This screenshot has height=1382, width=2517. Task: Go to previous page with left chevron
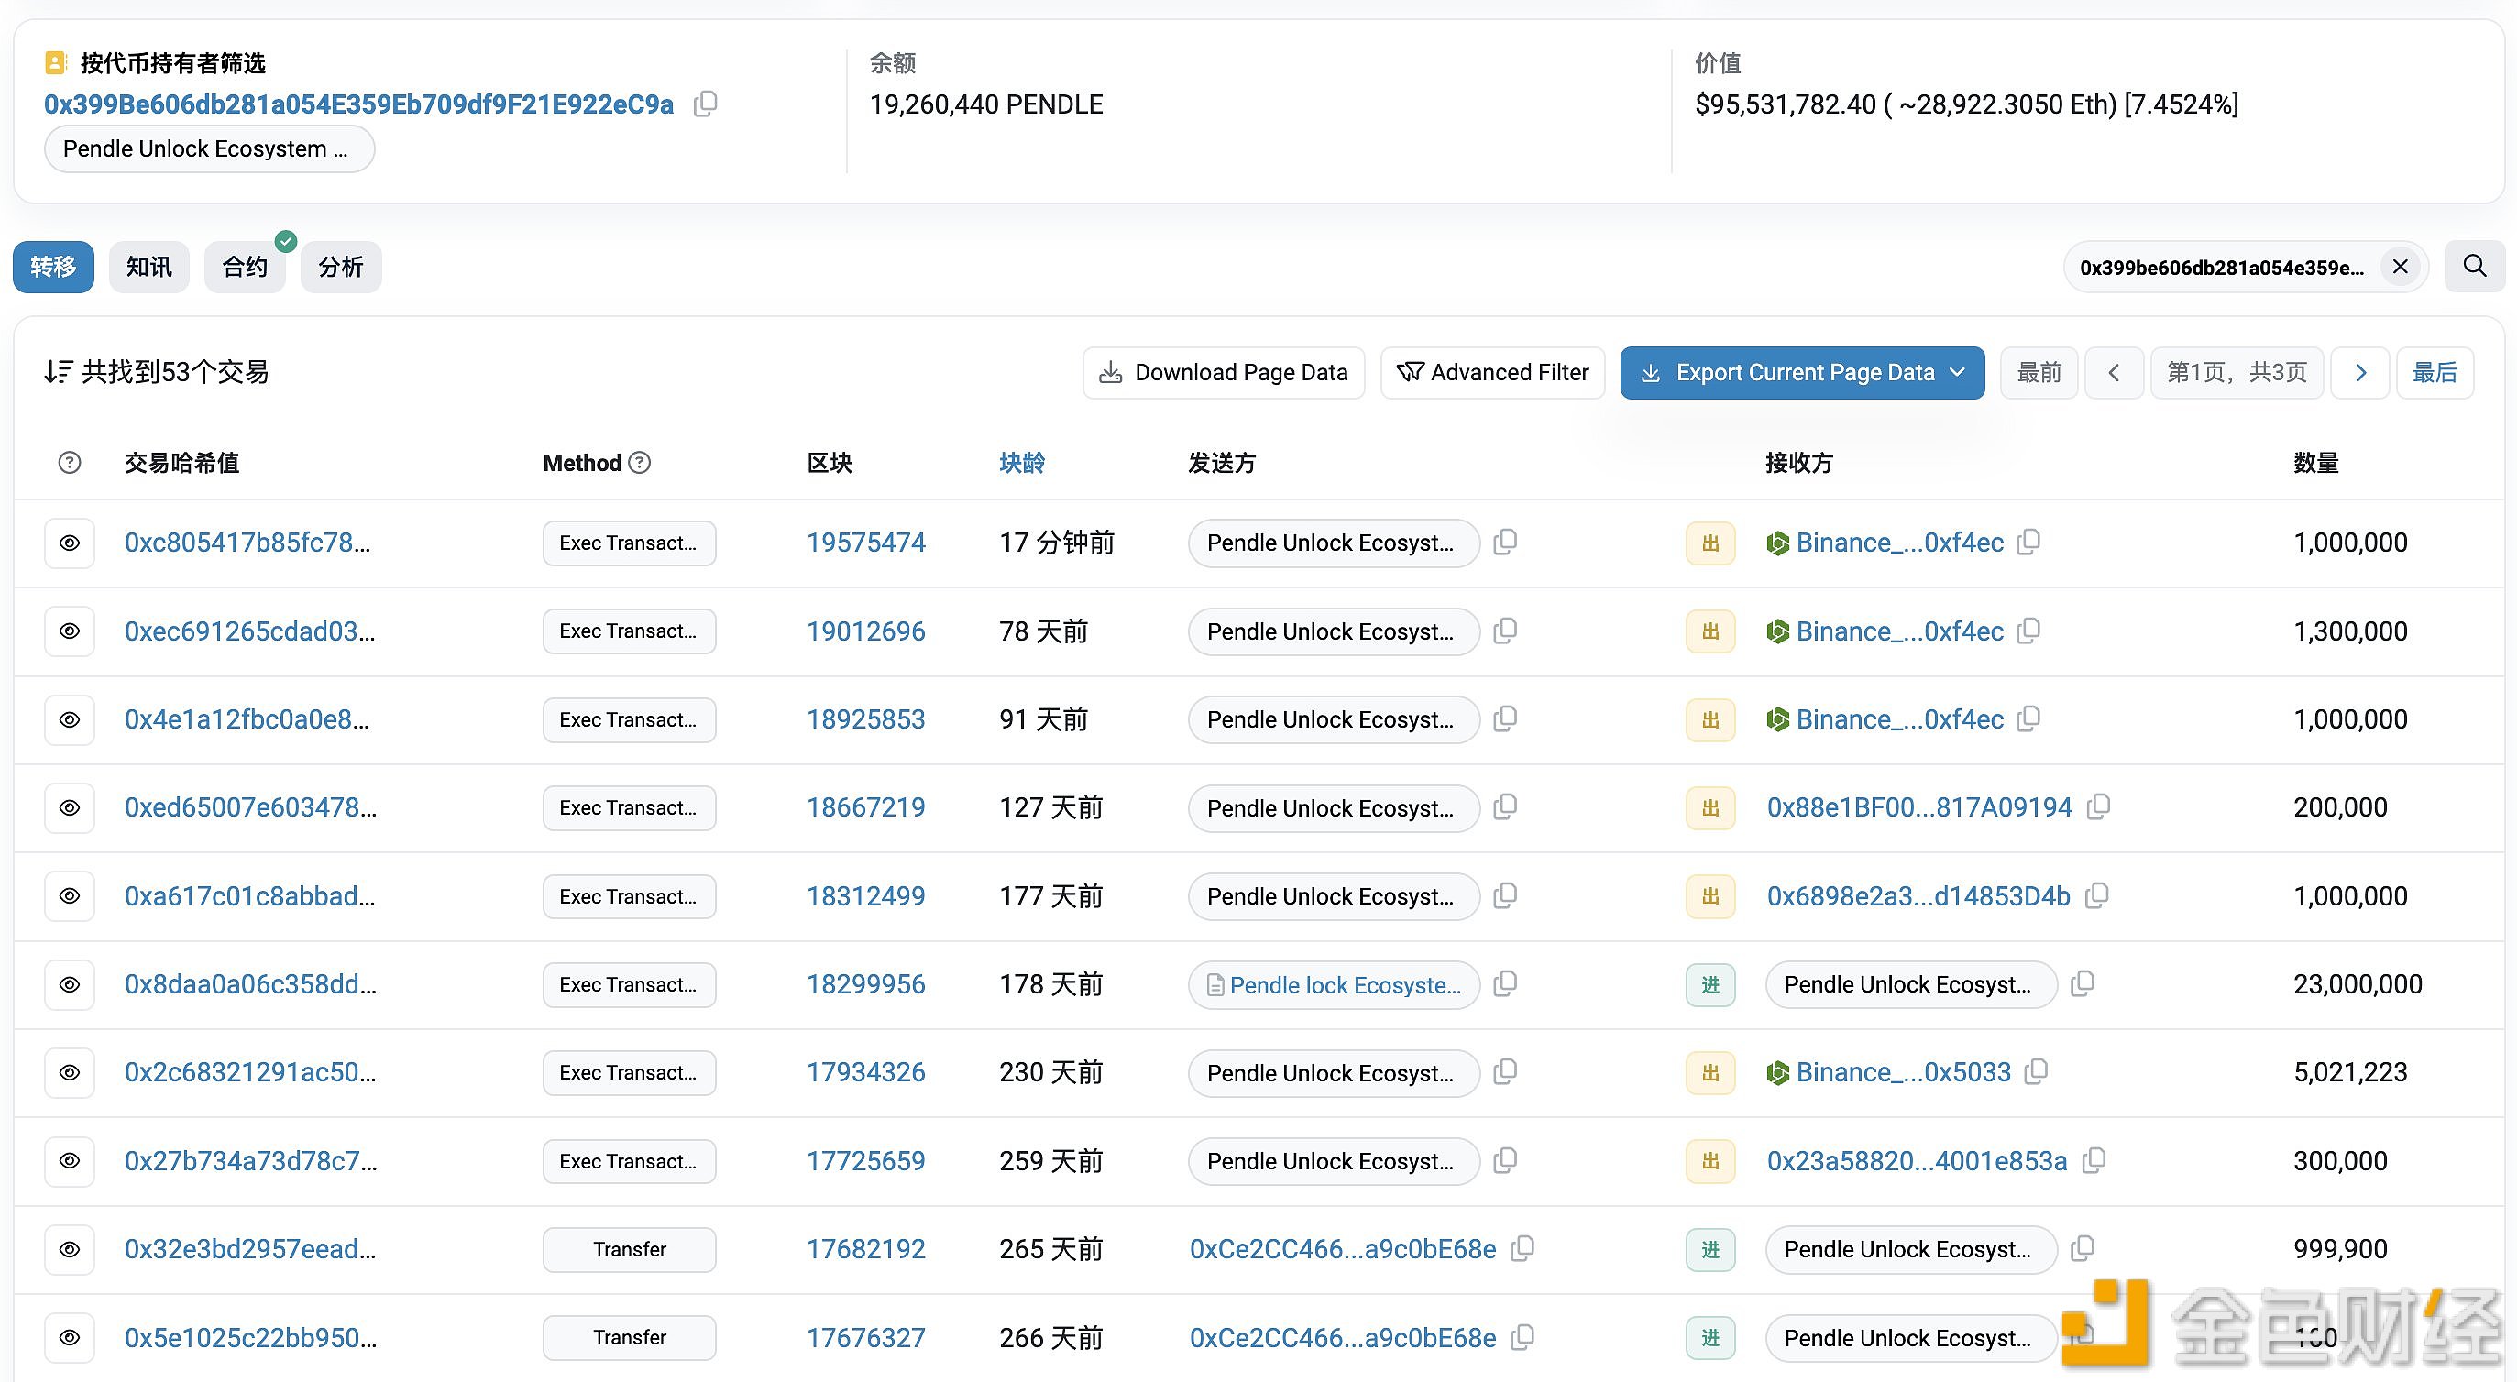pos(2114,372)
